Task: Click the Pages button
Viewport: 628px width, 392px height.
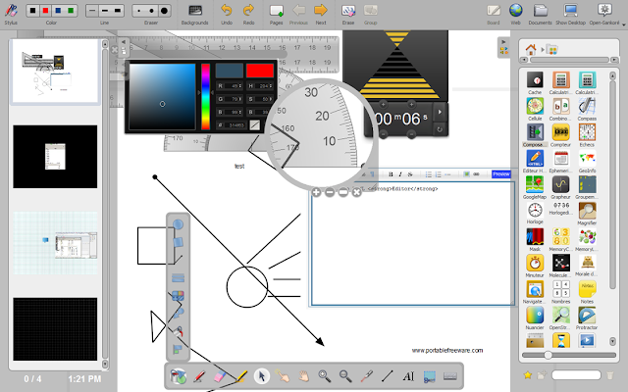Action: click(277, 15)
